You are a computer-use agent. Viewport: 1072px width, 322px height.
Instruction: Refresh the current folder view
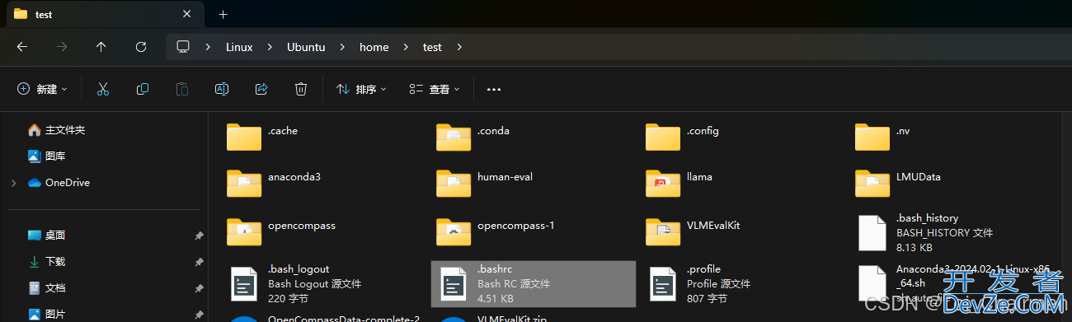click(x=141, y=47)
